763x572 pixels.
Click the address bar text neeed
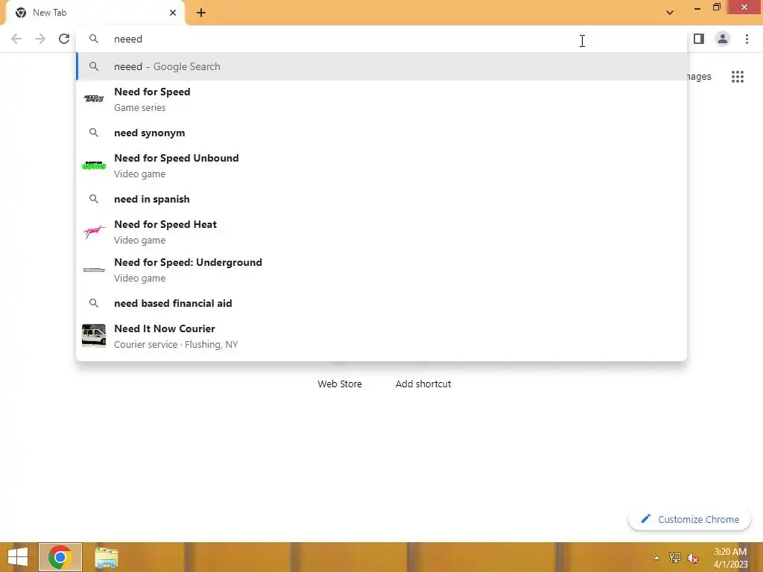(x=128, y=39)
